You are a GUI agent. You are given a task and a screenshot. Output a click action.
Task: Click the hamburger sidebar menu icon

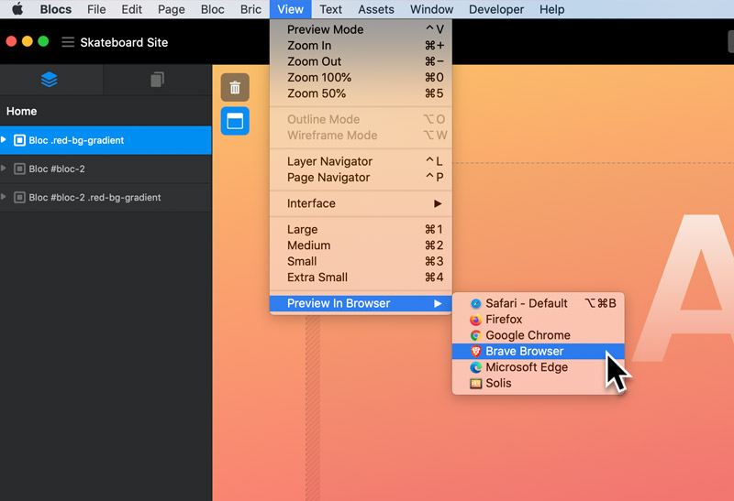click(x=68, y=42)
